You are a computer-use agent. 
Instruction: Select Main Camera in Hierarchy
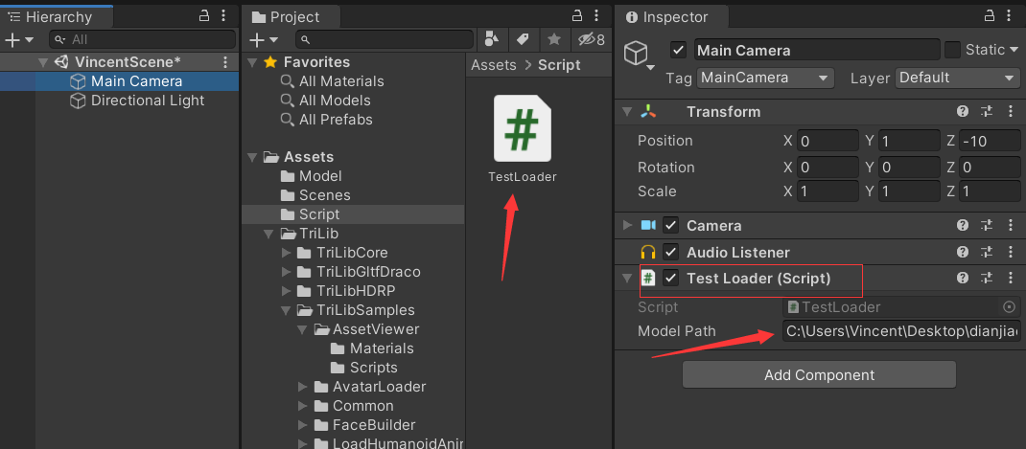137,81
